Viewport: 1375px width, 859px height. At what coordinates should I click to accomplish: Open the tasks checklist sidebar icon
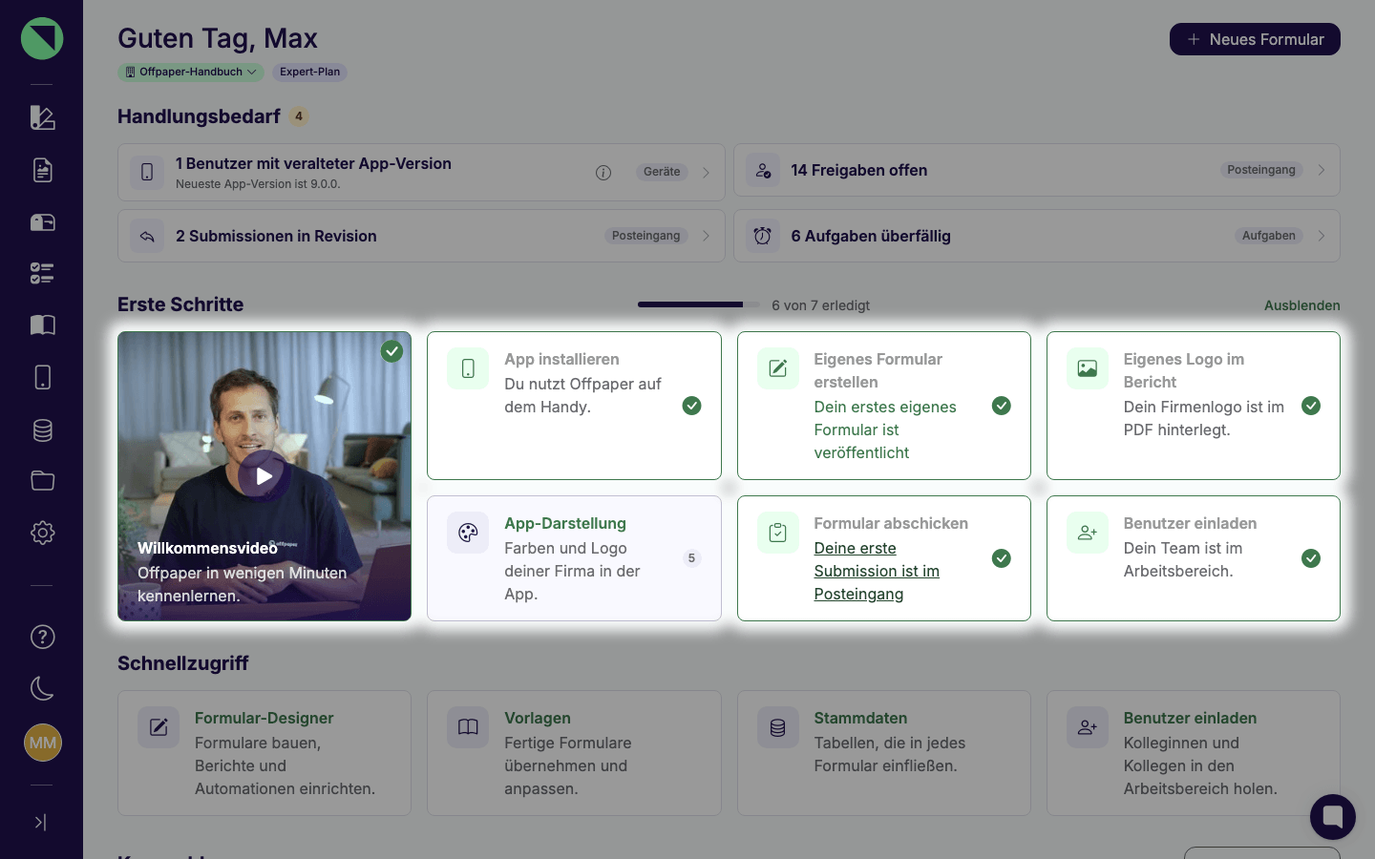pos(42,274)
